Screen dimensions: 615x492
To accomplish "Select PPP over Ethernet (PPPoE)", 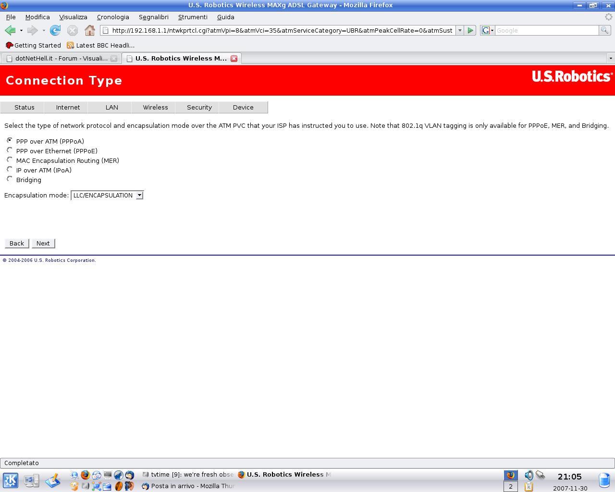I will (10, 150).
